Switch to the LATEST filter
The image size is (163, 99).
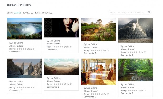(17, 13)
